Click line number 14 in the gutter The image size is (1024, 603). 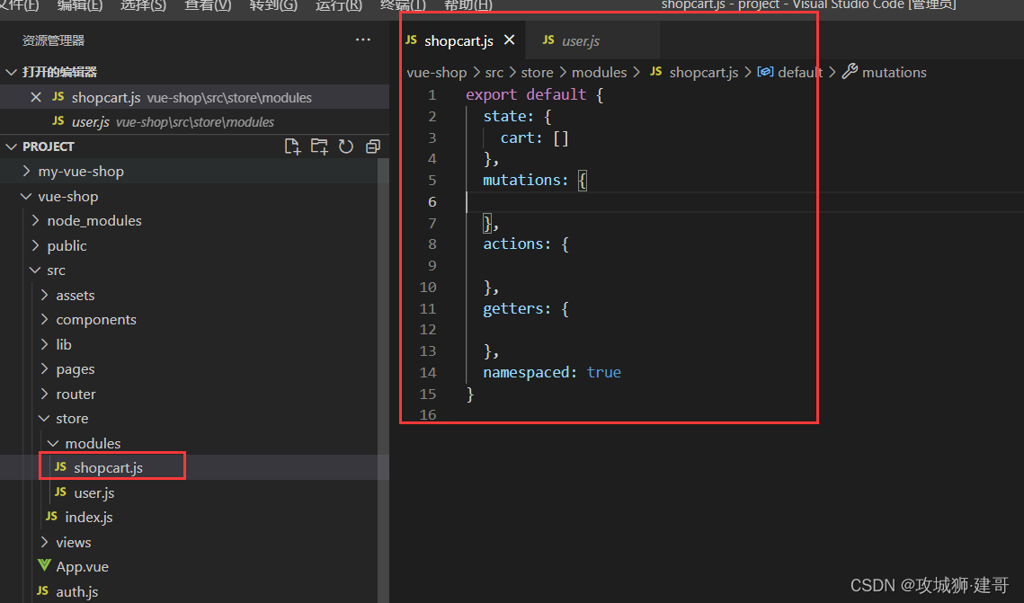tap(428, 372)
